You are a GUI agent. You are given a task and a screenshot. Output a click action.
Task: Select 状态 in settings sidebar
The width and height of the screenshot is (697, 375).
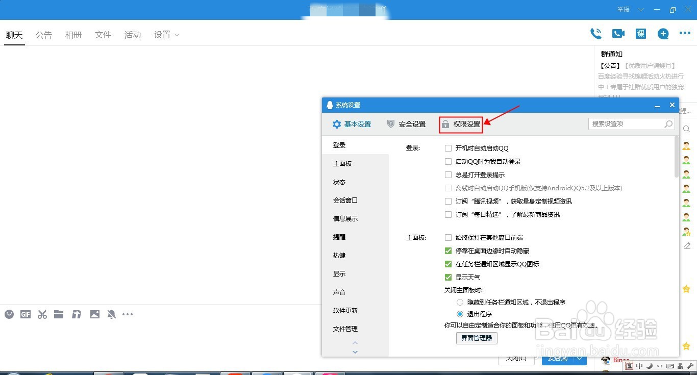[355, 182]
